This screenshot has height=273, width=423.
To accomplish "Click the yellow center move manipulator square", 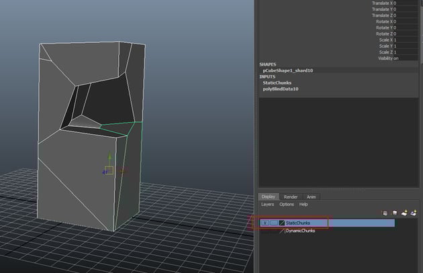I will pos(109,170).
